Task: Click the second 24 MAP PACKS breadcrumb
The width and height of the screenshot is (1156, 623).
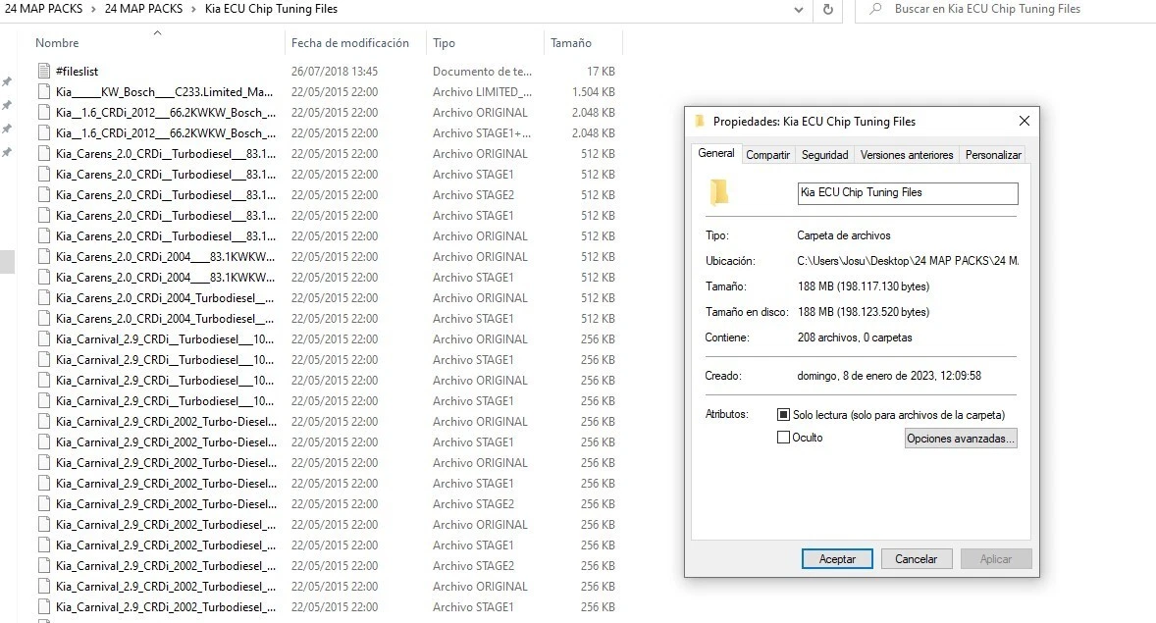Action: point(143,9)
